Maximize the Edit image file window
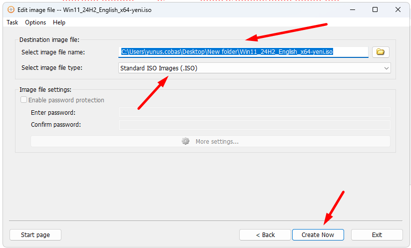The height and width of the screenshot is (248, 411). pos(375,9)
